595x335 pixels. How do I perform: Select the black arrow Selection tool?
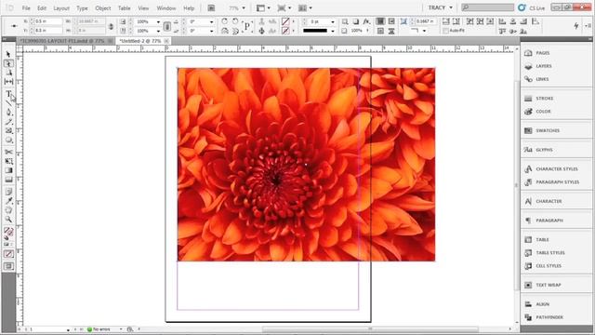[x=8, y=54]
